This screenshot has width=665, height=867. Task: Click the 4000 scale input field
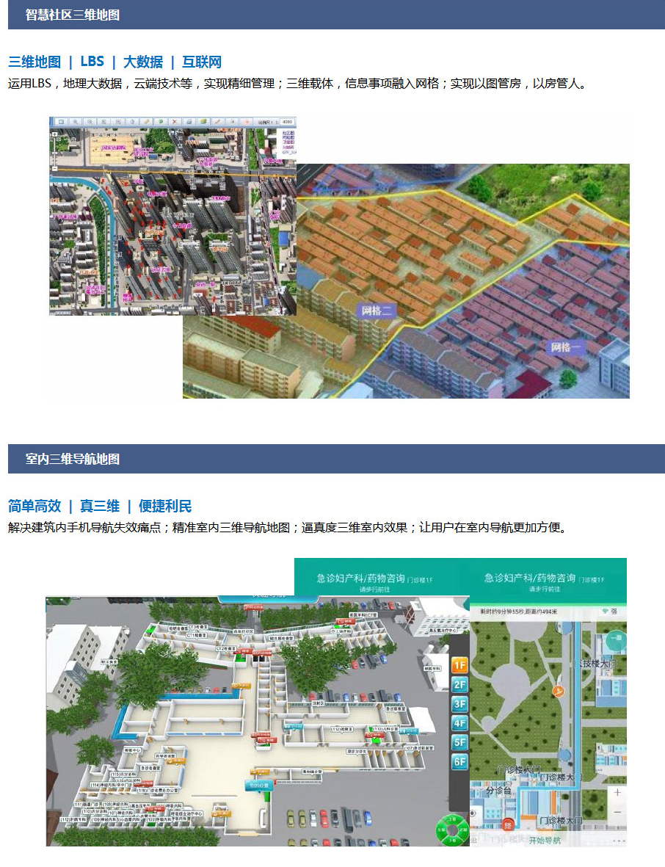coord(288,122)
